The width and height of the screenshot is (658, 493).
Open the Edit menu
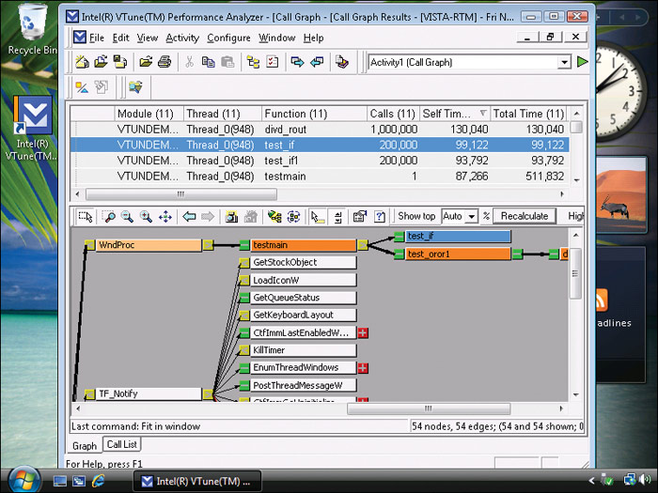coord(121,38)
